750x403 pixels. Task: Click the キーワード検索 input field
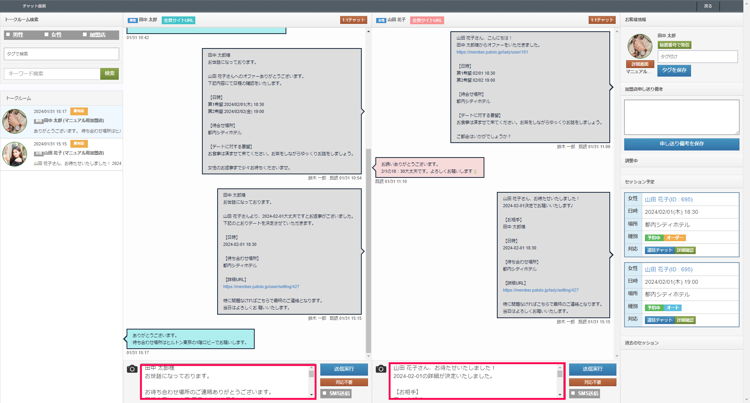click(x=52, y=73)
